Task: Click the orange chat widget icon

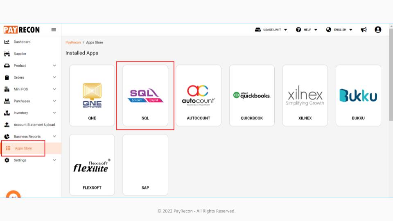Action: 13,194
